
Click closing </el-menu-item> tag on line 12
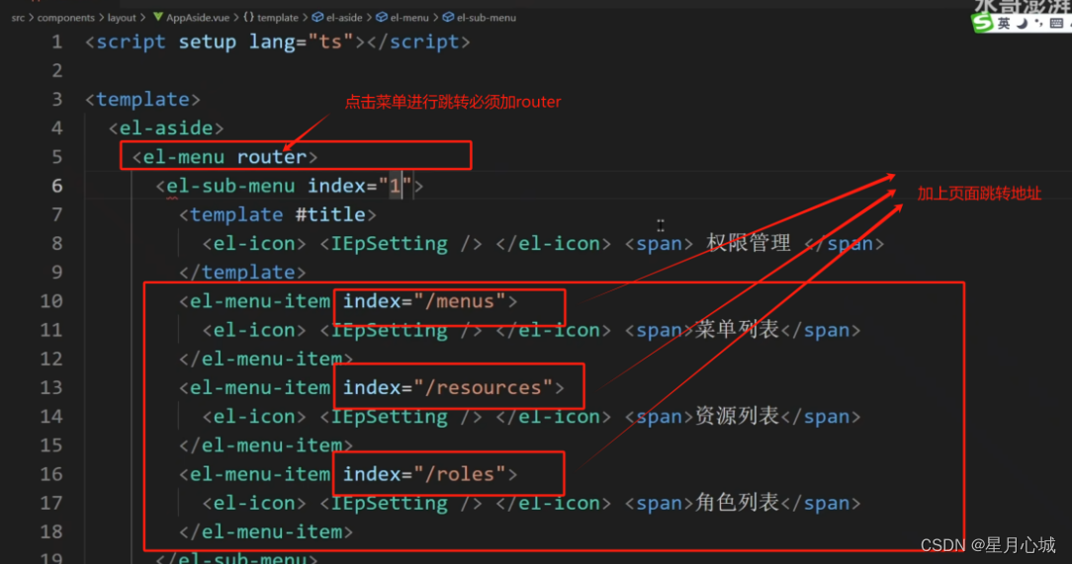[266, 360]
